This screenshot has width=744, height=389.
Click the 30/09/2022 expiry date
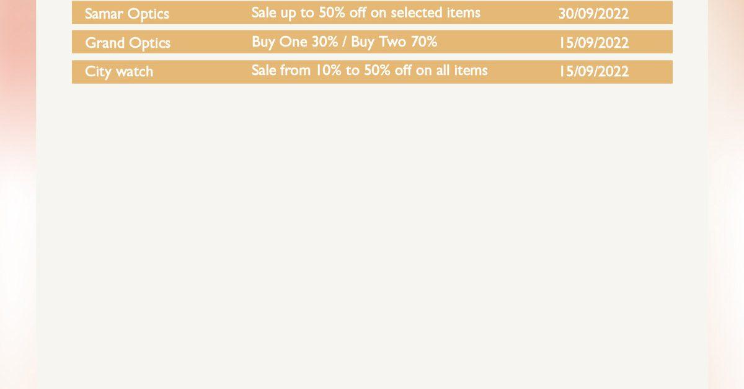[x=593, y=14]
